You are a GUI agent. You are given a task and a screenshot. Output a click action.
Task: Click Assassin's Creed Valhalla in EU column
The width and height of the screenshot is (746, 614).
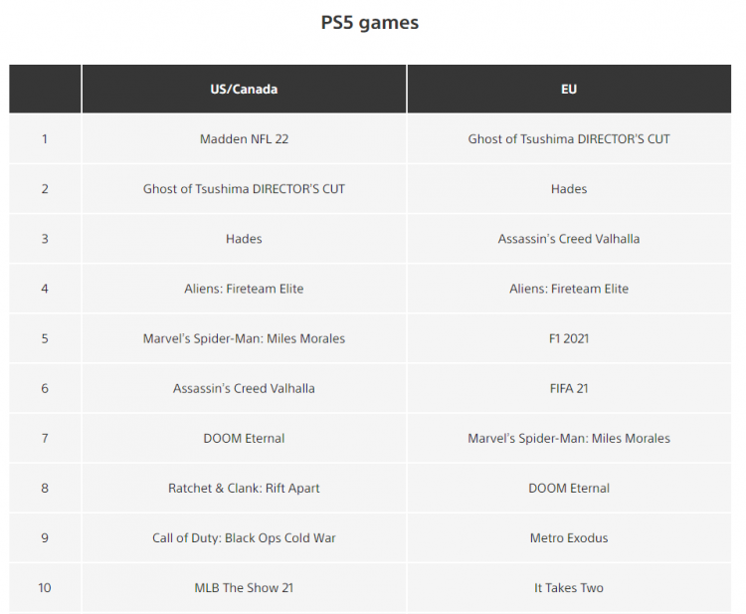569,239
